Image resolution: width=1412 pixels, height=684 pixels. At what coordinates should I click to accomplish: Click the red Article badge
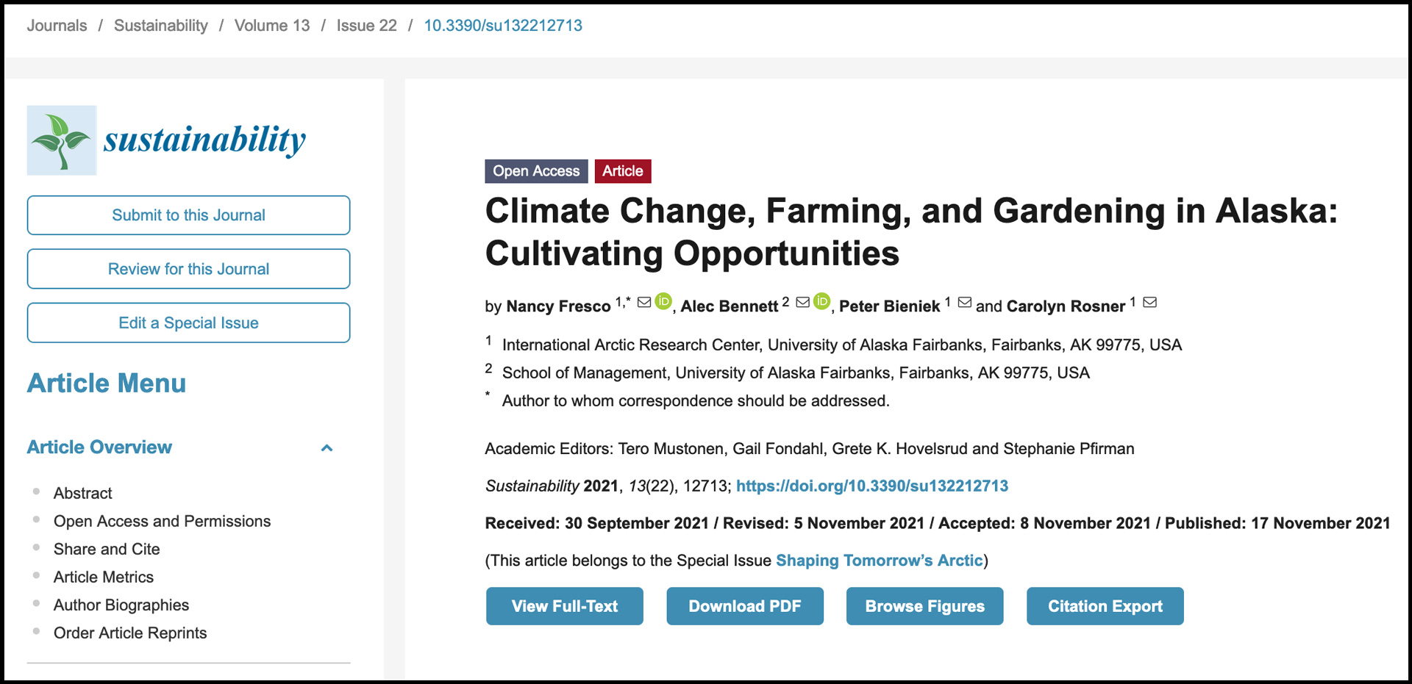click(623, 171)
